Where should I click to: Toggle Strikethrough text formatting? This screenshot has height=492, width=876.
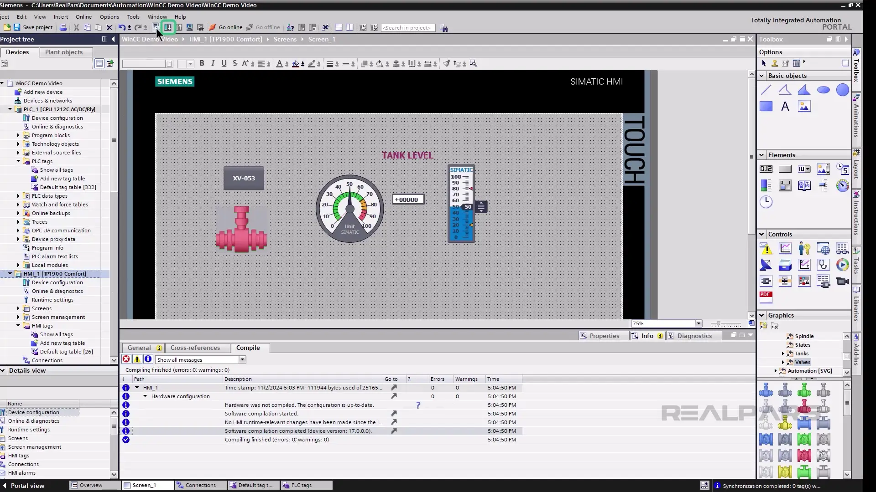235,63
